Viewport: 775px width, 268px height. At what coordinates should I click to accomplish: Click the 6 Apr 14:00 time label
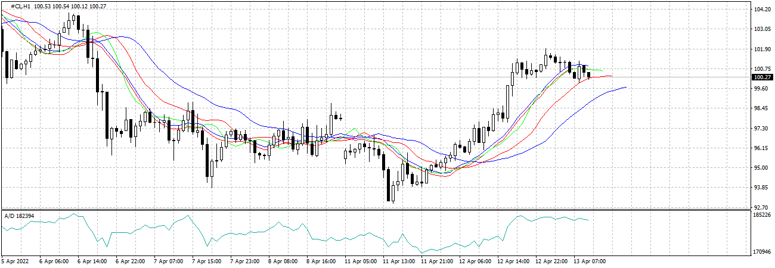(92, 261)
